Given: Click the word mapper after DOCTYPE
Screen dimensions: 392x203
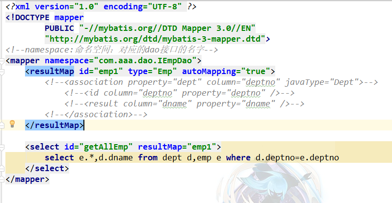Looking at the screenshot, I should pos(69,18).
